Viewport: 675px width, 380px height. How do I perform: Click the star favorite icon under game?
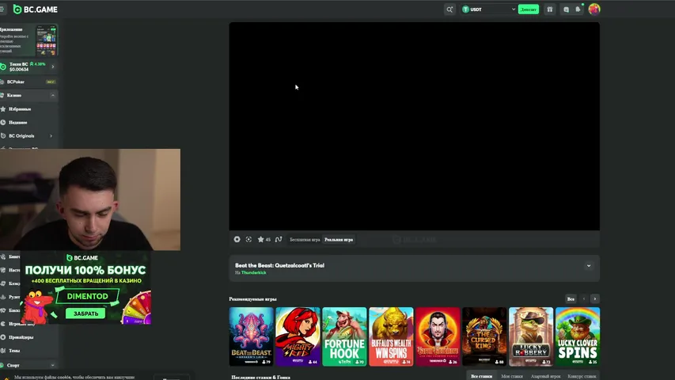260,239
